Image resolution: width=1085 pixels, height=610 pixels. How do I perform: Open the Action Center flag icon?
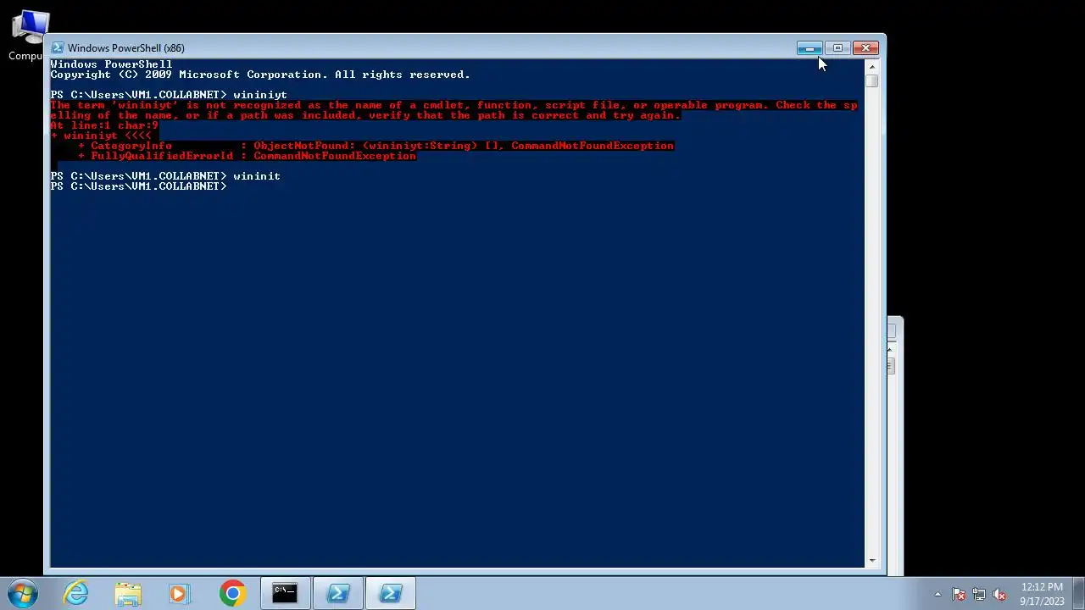[x=959, y=594]
